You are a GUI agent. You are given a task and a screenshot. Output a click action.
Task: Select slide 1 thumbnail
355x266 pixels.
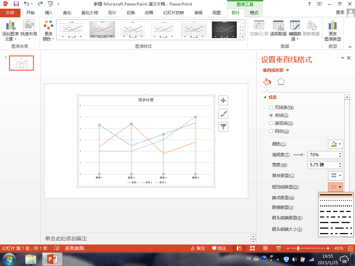coord(21,63)
